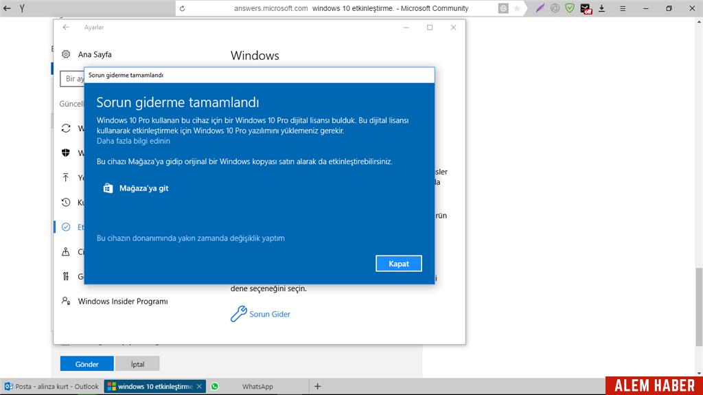Close the windows 10 etkinleştirme tab
The image size is (703, 395).
(200, 387)
